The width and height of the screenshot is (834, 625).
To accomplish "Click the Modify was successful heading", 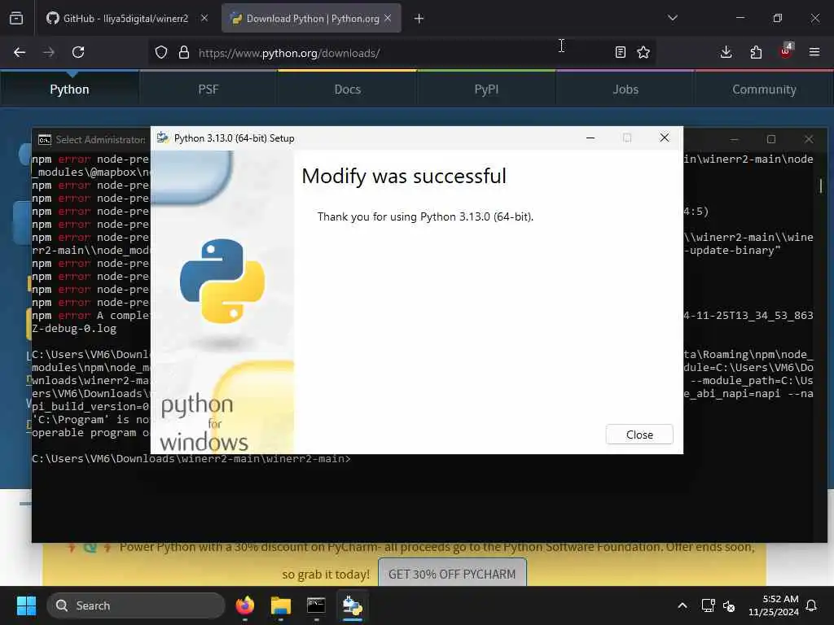I will pos(404,176).
